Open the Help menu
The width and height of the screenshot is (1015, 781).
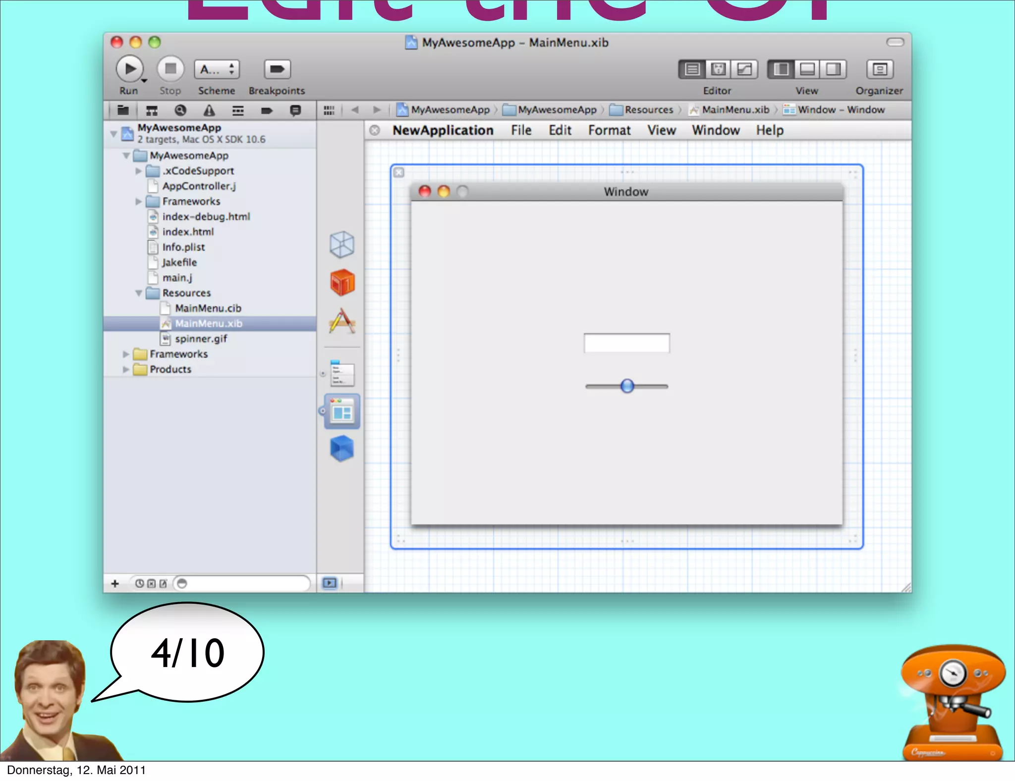770,130
